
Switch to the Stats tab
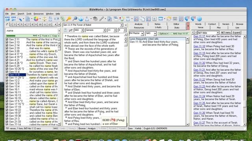tap(177, 28)
